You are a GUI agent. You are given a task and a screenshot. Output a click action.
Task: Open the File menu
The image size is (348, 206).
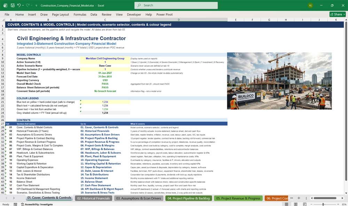pos(7,14)
